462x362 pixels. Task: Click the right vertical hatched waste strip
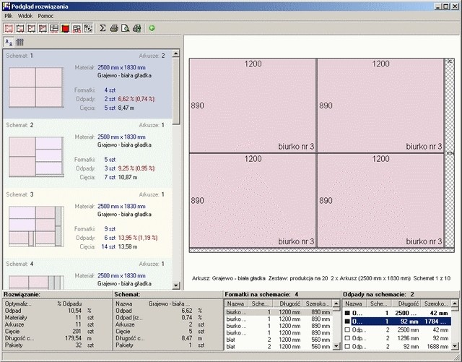pyautogui.click(x=450, y=153)
